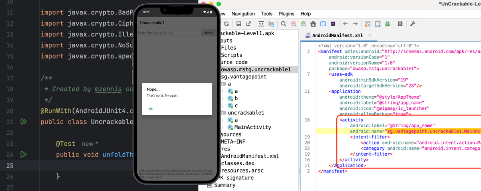Click OK in the Nope dialog
Screen dimensions: 481x191
coord(151,109)
